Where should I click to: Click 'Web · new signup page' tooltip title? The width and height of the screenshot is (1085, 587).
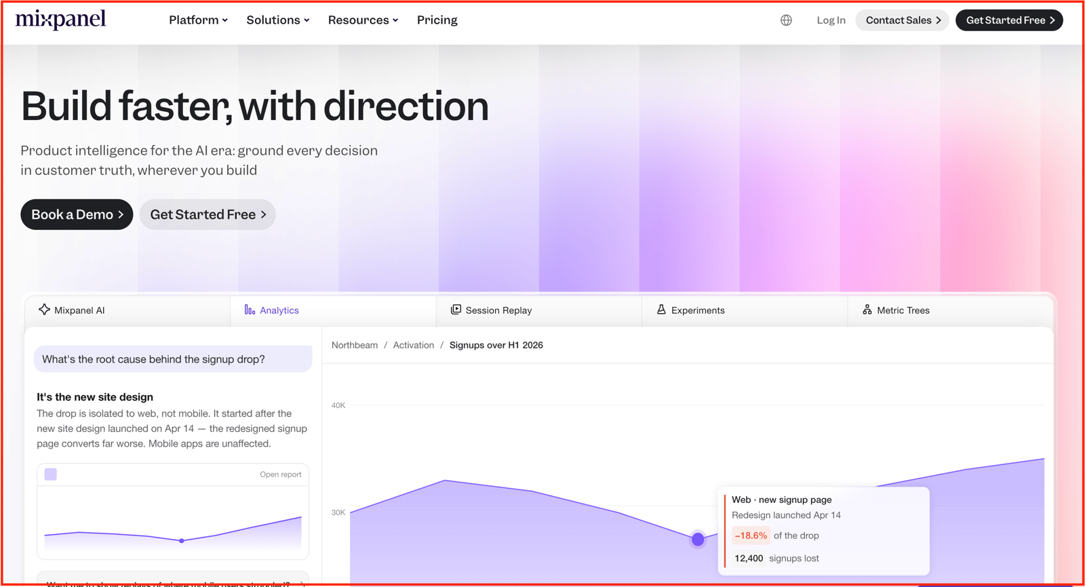[782, 500]
